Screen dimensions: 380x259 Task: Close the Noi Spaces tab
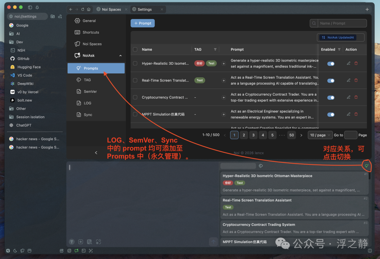pyautogui.click(x=126, y=9)
